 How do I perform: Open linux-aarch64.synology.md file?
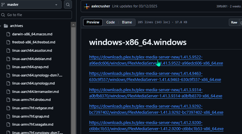(x=33, y=83)
